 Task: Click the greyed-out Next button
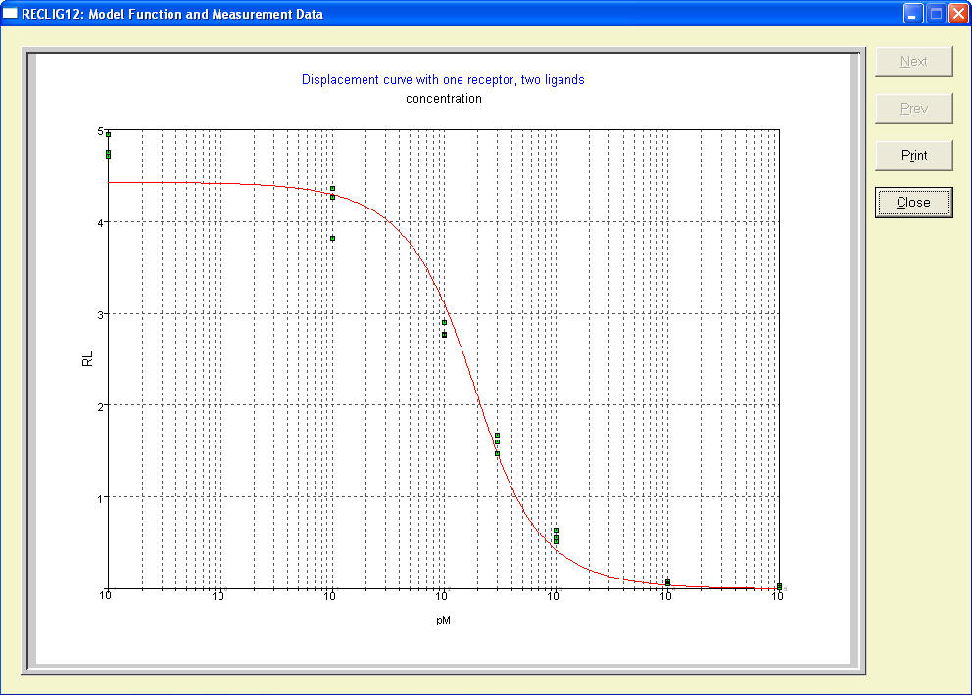point(913,61)
